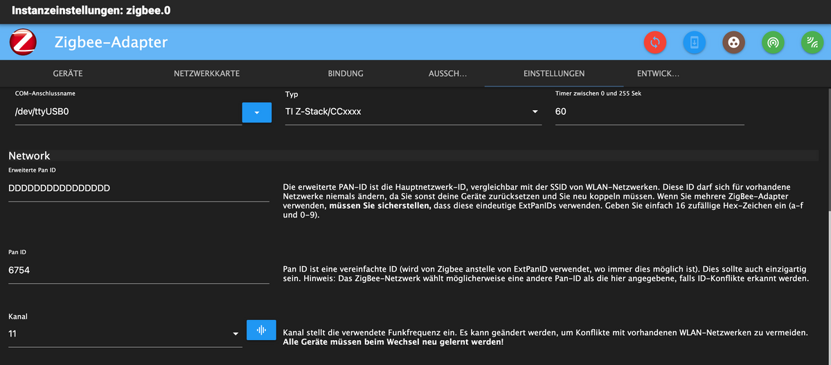
Task: Click the Zigbee logo in header
Action: pos(24,43)
